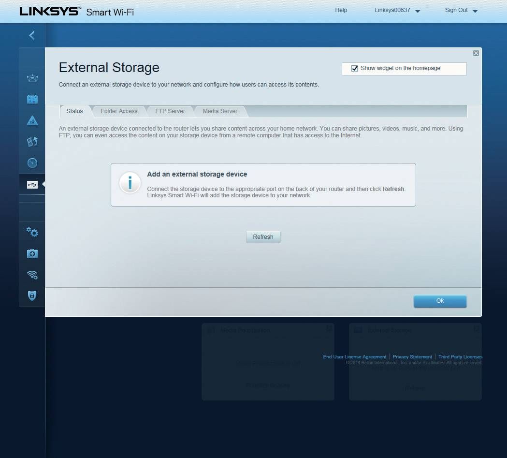
Task: Click the blue info icon in notice
Action: tap(130, 182)
